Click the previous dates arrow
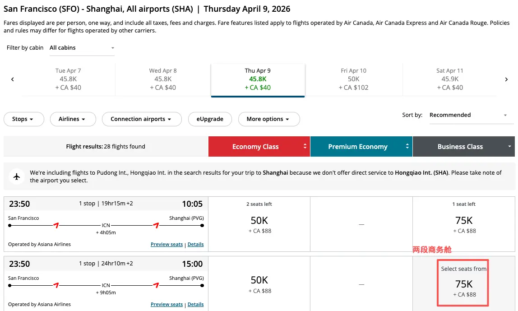Image resolution: width=518 pixels, height=311 pixels. click(13, 79)
